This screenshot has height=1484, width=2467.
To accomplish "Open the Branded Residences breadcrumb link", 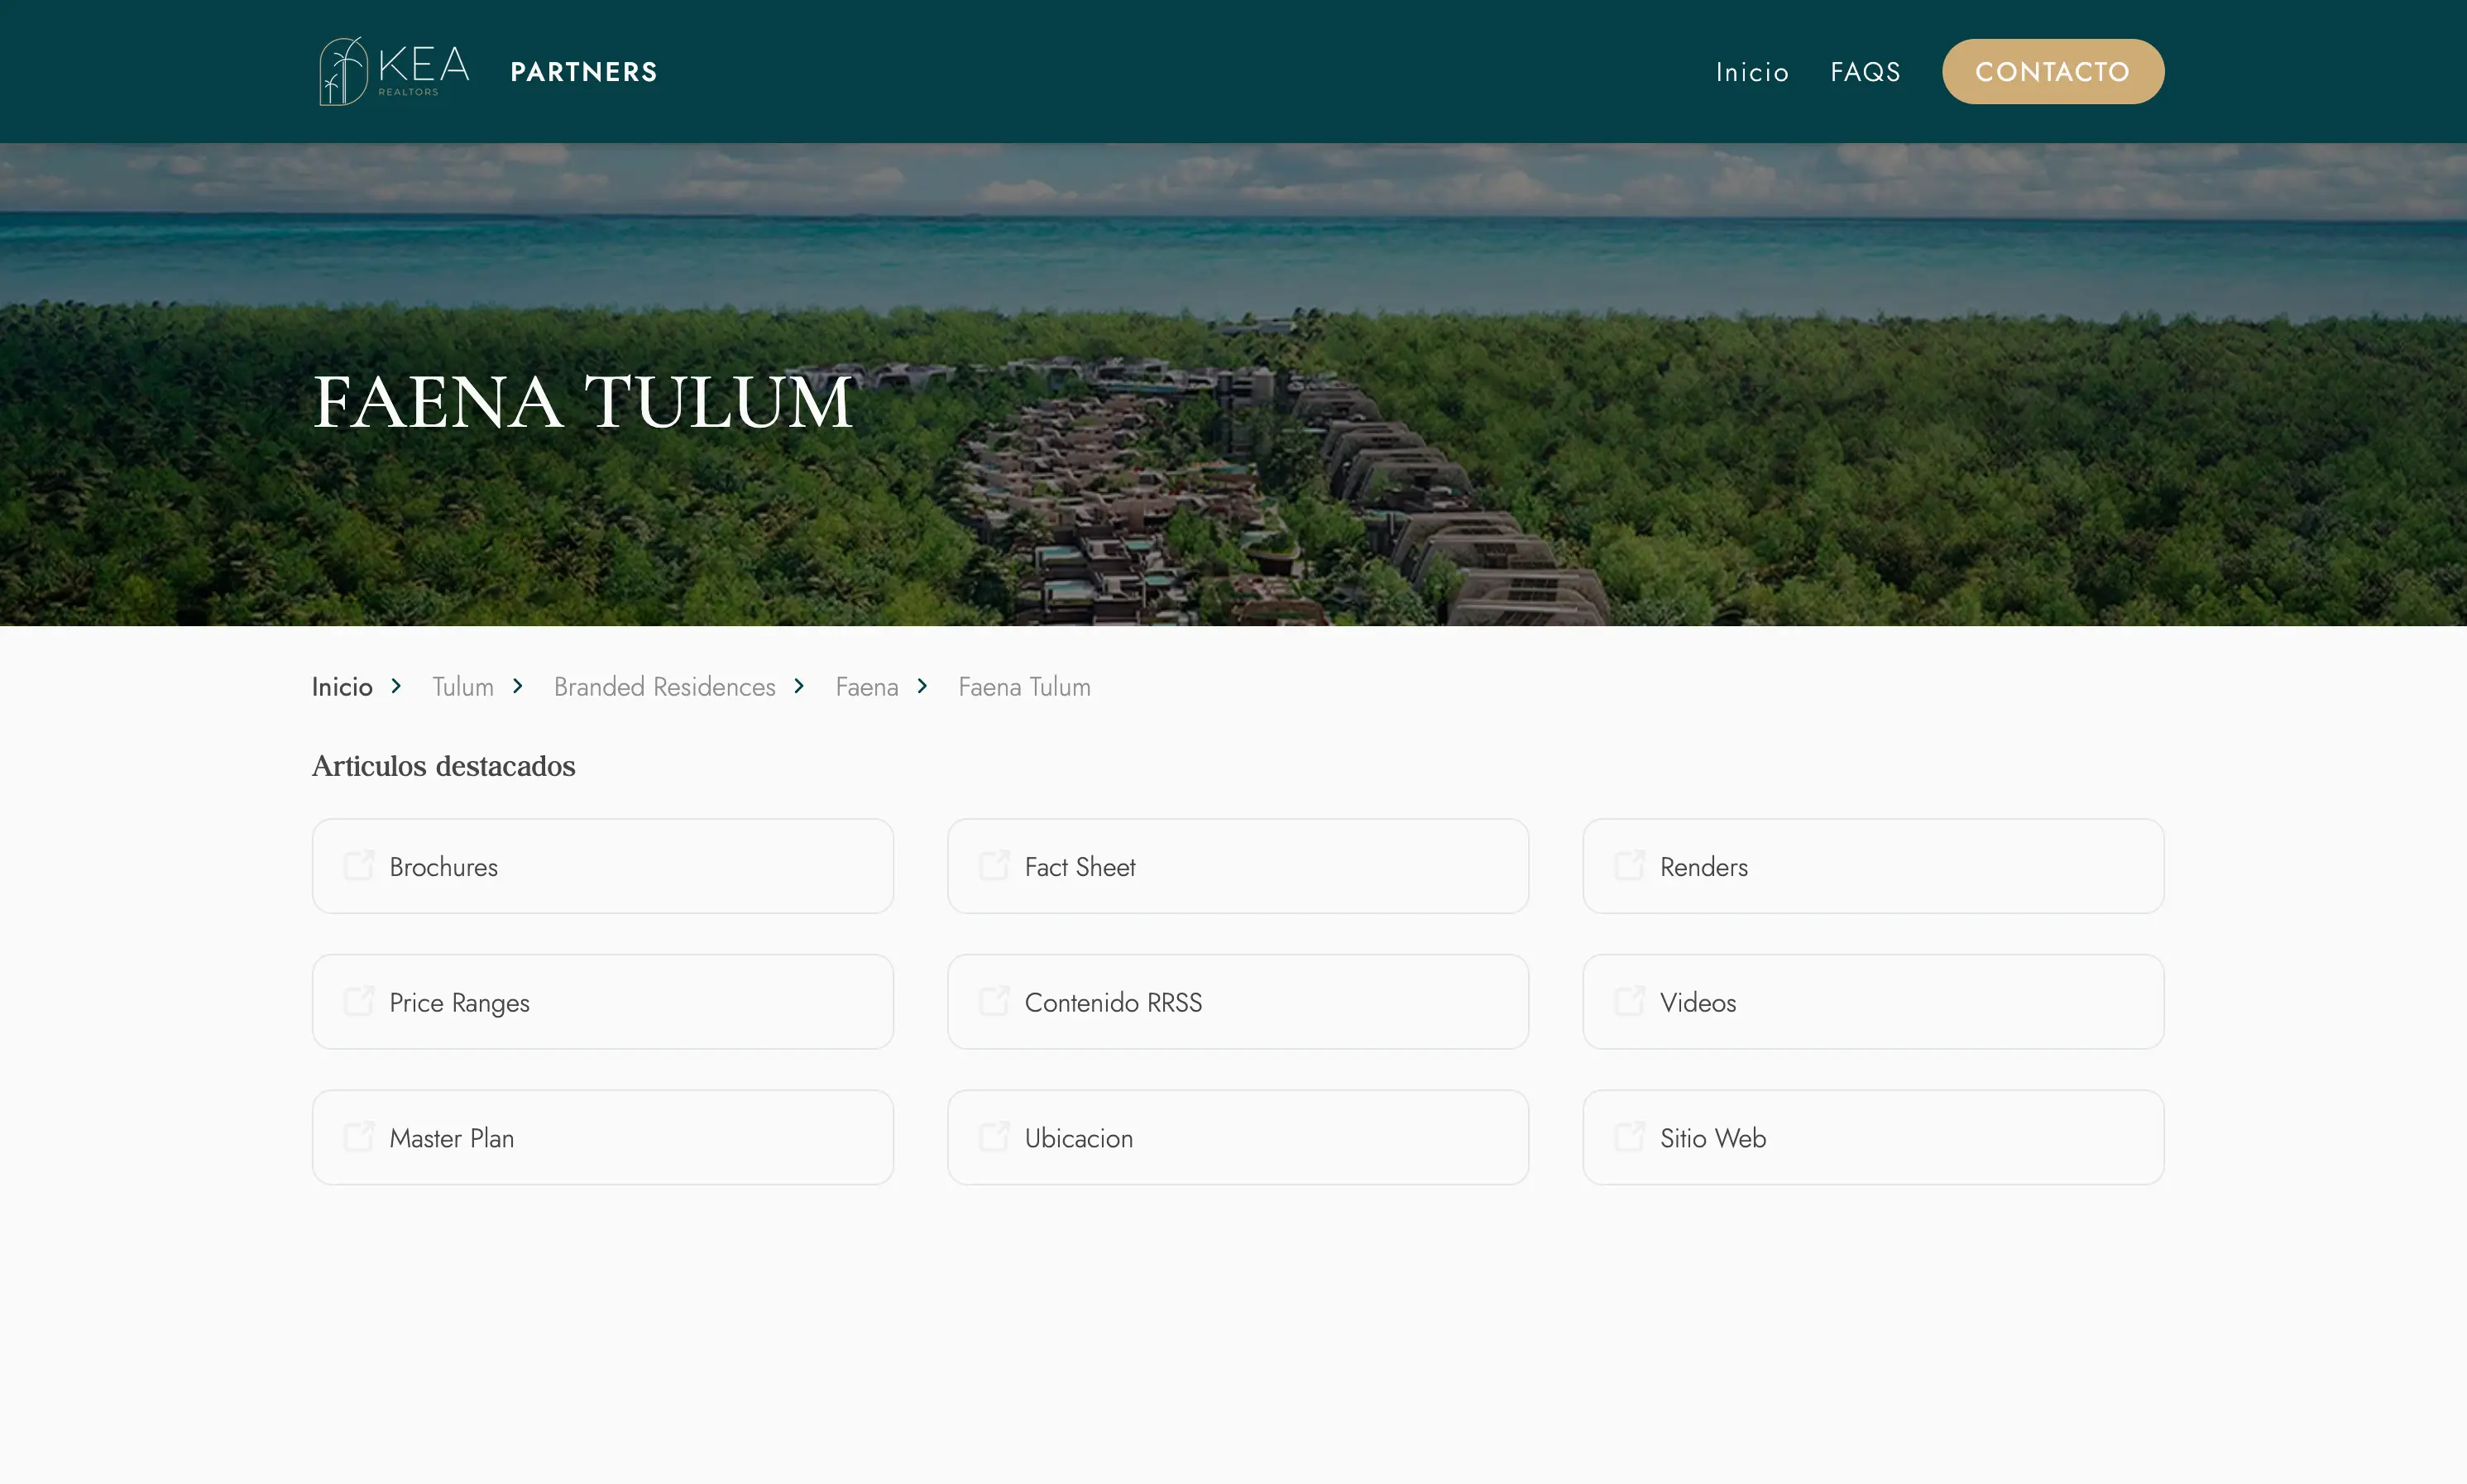I will (x=664, y=687).
